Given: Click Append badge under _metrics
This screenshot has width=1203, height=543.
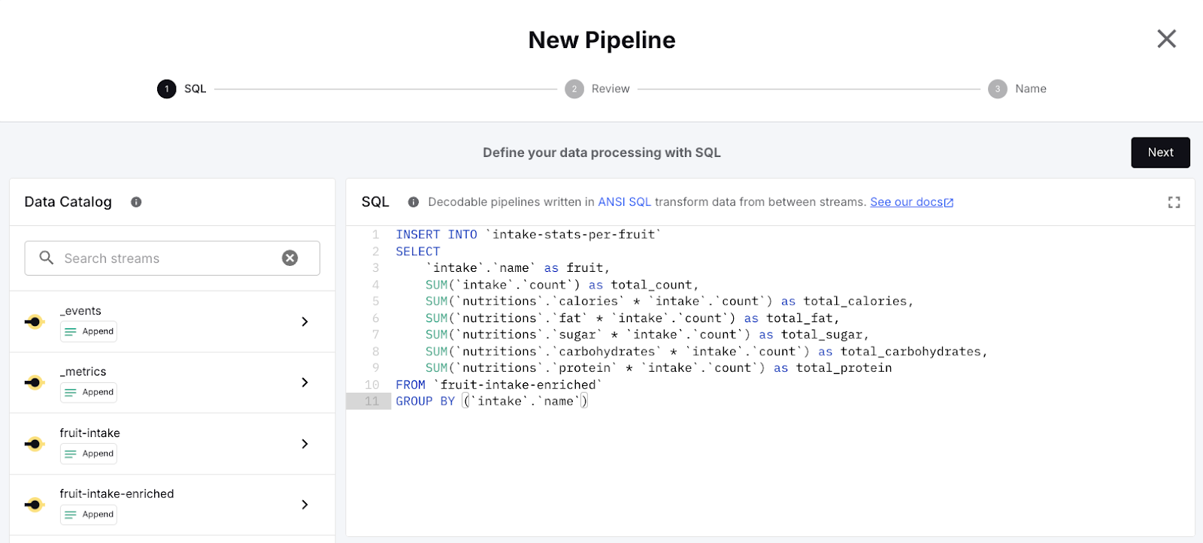Looking at the screenshot, I should (89, 392).
